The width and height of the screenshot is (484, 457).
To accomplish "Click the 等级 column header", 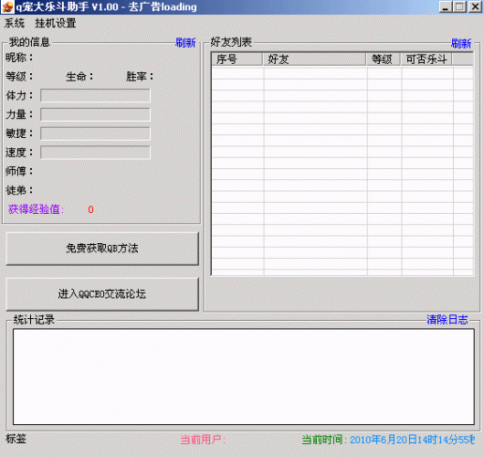I will [384, 59].
